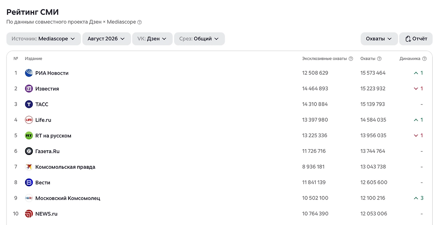The width and height of the screenshot is (437, 225).
Task: Open РИА Новости publication link
Action: coord(52,73)
